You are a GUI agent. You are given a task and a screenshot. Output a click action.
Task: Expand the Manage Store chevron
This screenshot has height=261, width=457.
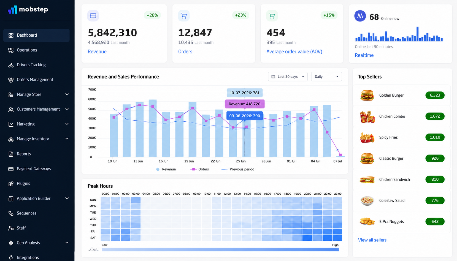pos(67,94)
